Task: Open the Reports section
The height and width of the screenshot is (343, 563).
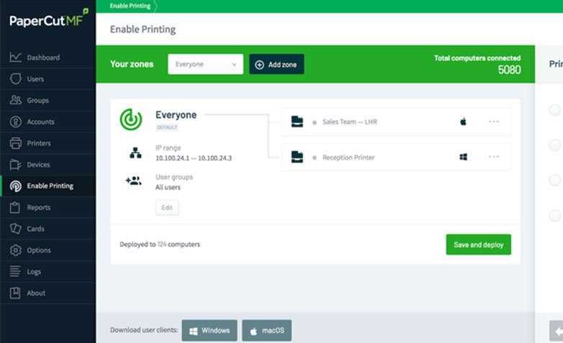Action: pos(48,207)
